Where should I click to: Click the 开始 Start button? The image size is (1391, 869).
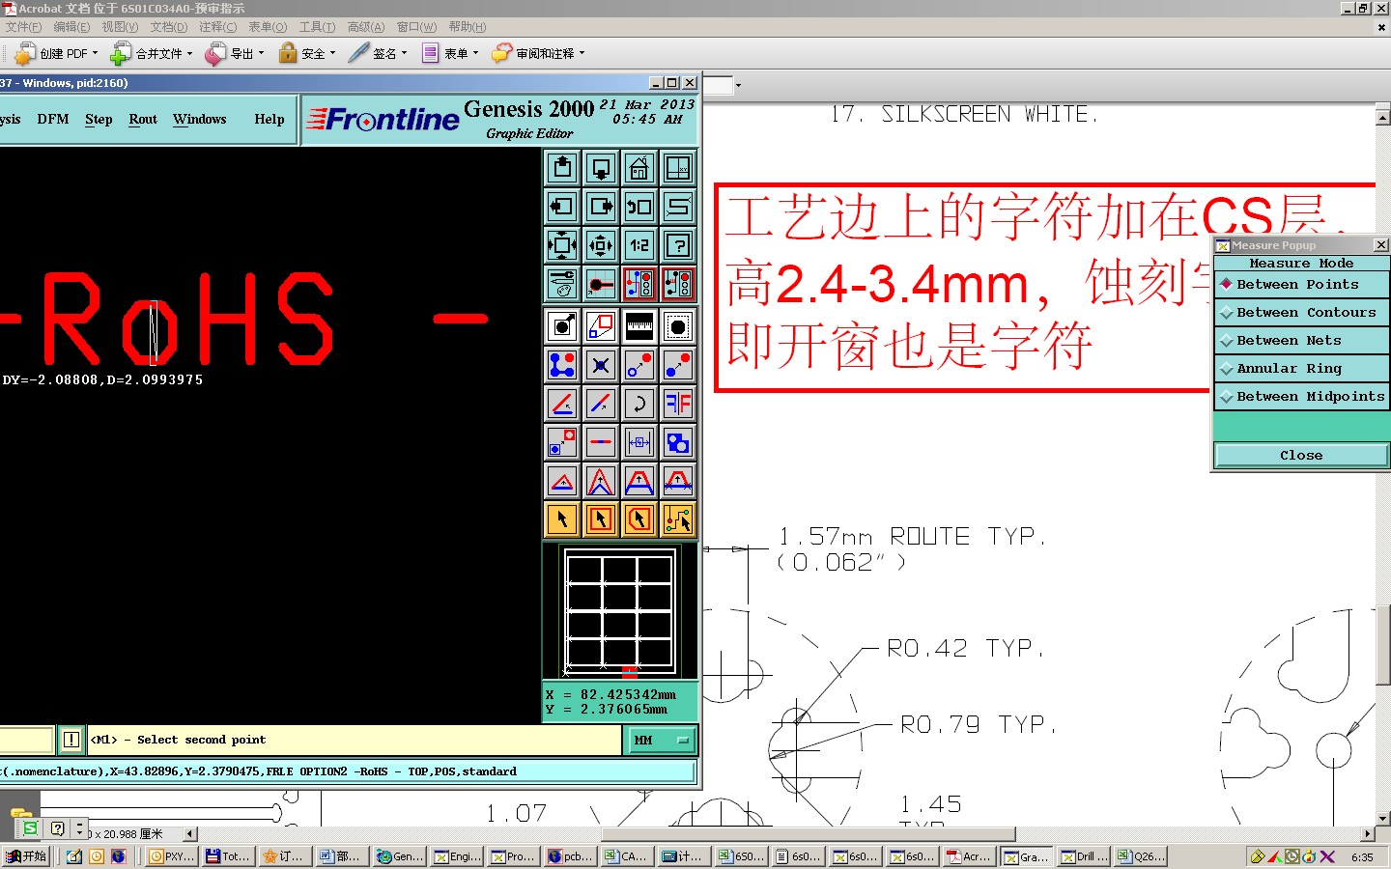click(26, 856)
